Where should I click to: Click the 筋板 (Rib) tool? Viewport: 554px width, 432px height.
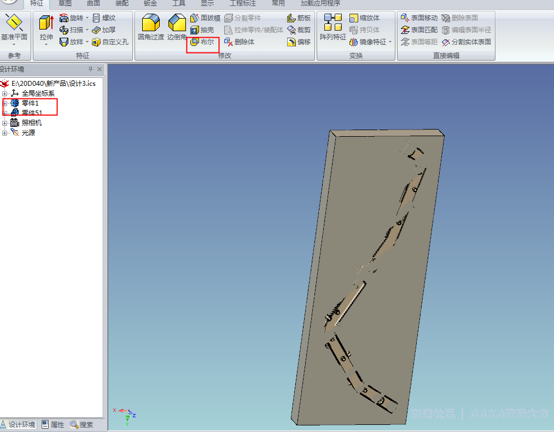[299, 18]
